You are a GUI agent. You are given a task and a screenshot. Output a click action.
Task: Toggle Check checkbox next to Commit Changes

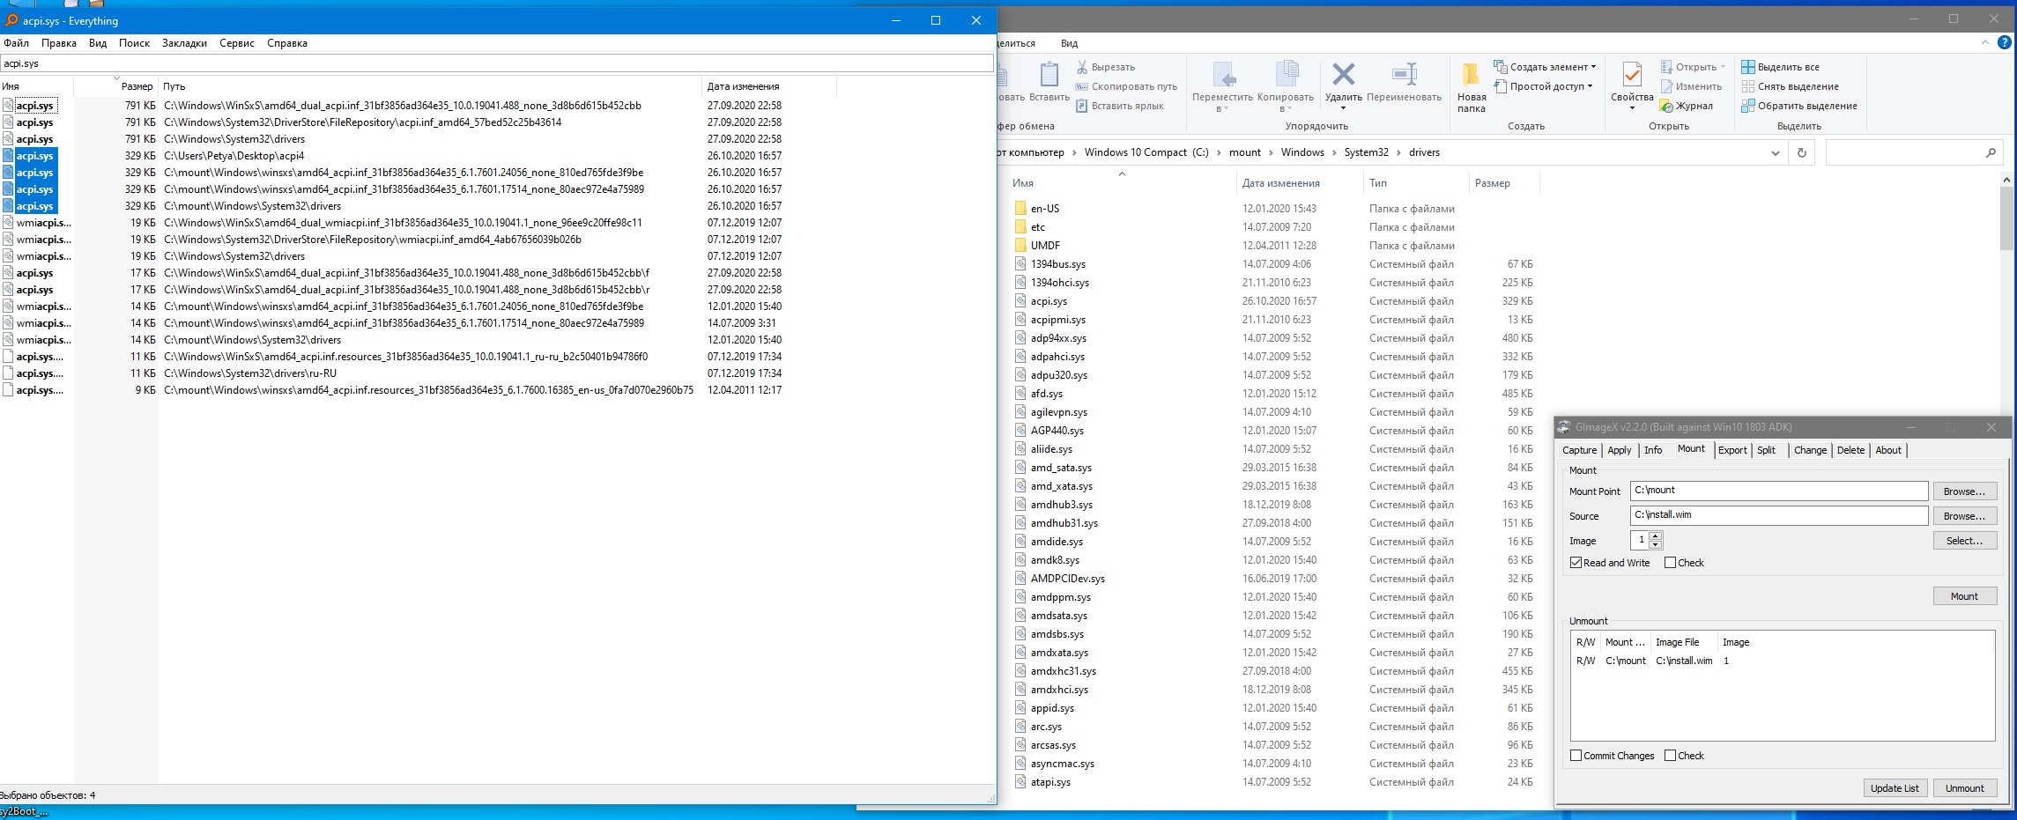click(x=1670, y=756)
